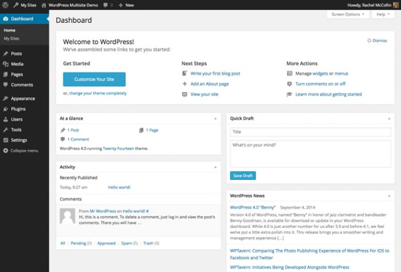Click the pages icon beside 1 Page
Image resolution: width=401 pixels, height=272 pixels.
click(141, 130)
